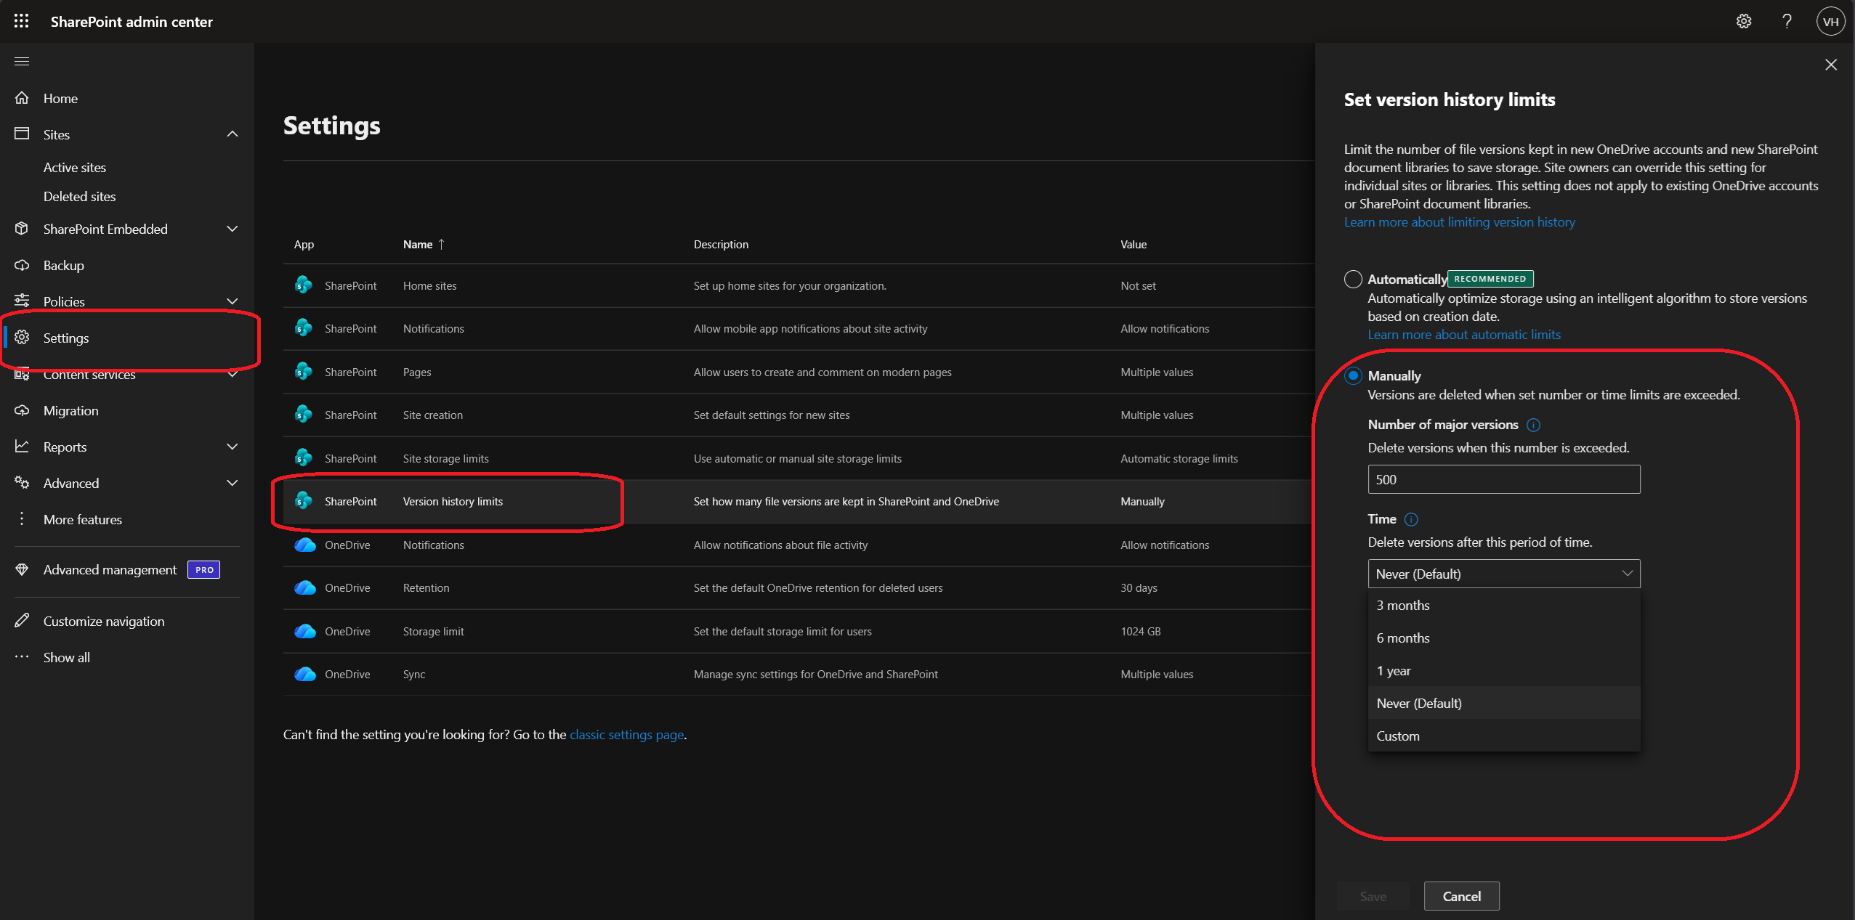Screen dimensions: 1855x920
Task: Click the Value column header
Action: tap(1133, 244)
